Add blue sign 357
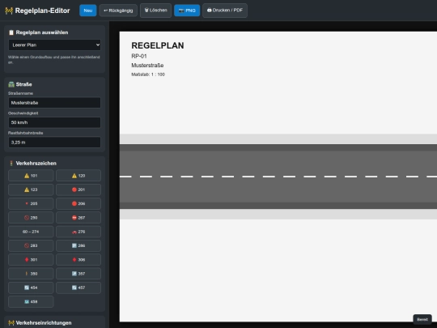This screenshot has height=328, width=437. (x=78, y=274)
